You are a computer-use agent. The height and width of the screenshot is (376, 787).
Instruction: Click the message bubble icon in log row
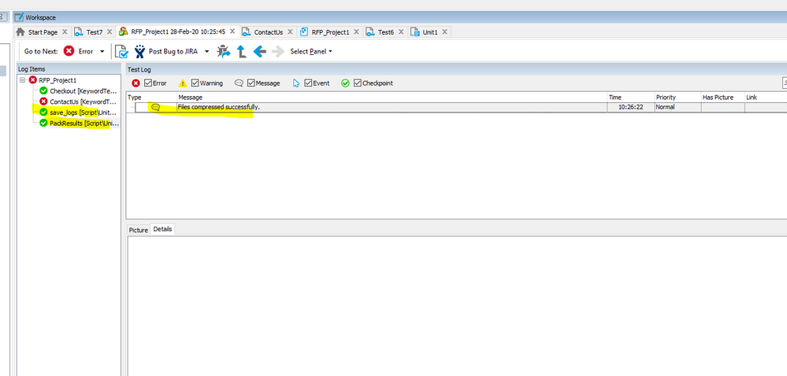click(x=155, y=107)
